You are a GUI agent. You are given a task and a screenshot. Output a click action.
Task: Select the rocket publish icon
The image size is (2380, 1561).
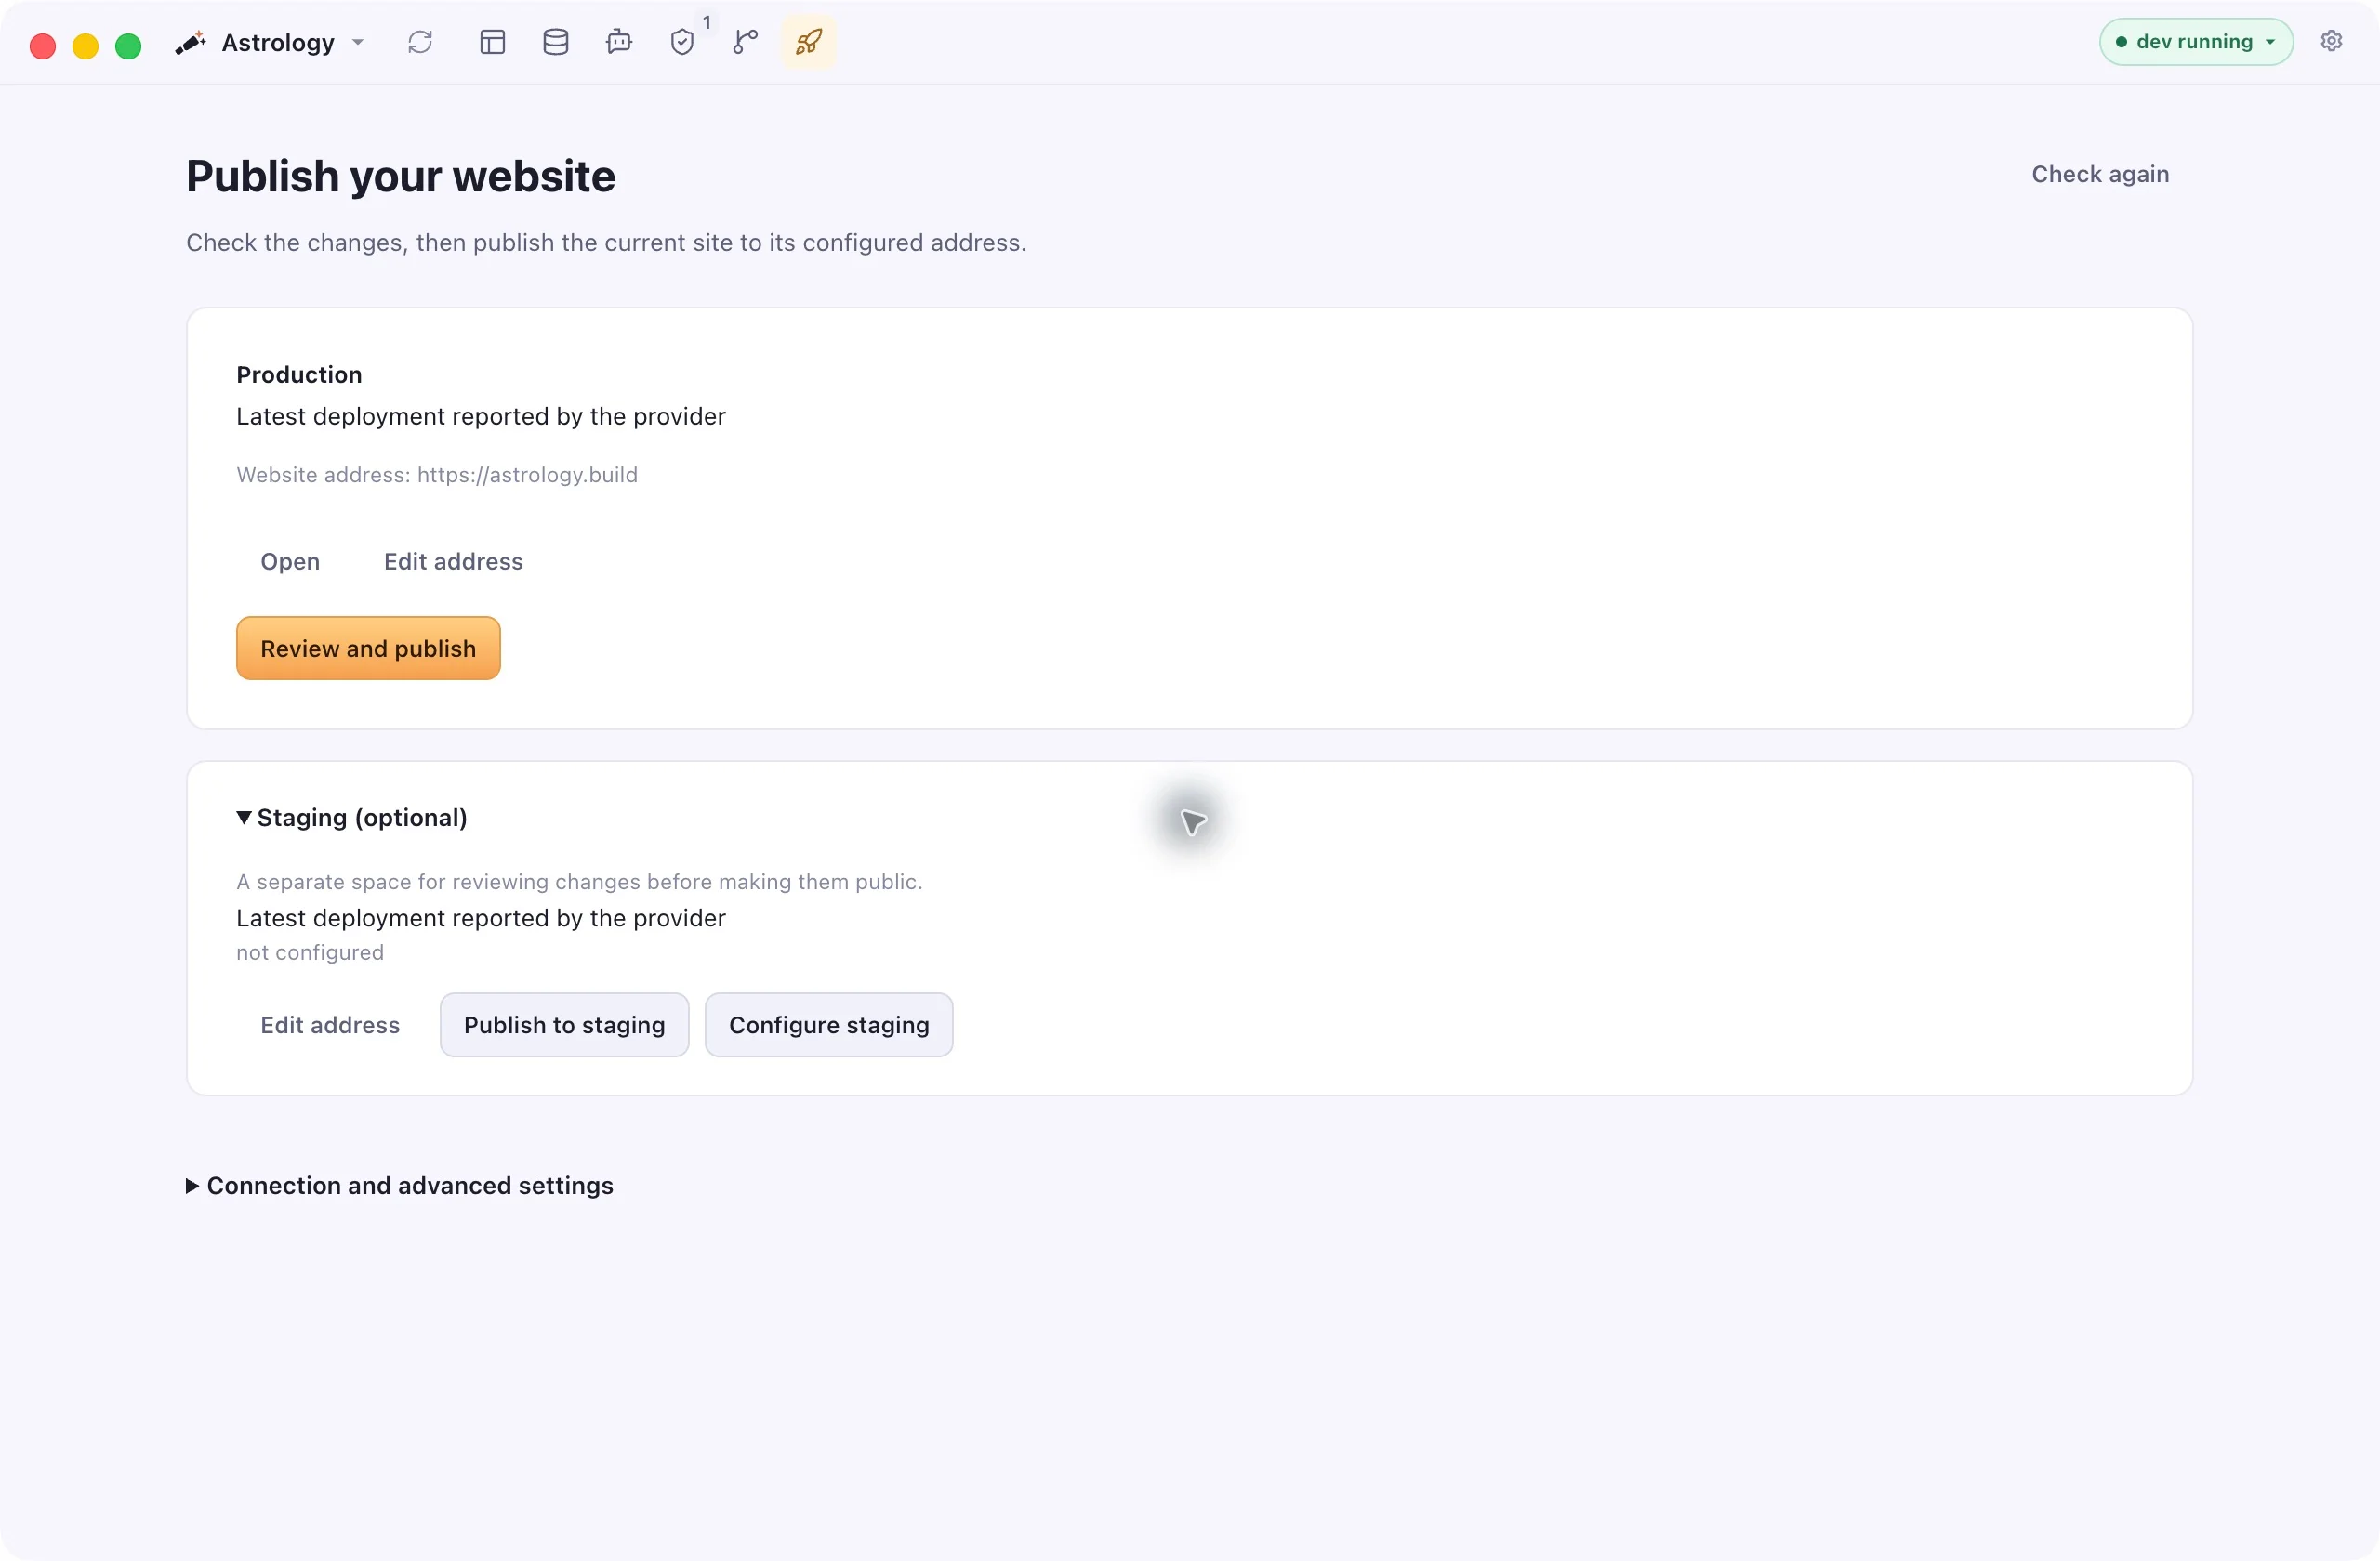[x=809, y=42]
